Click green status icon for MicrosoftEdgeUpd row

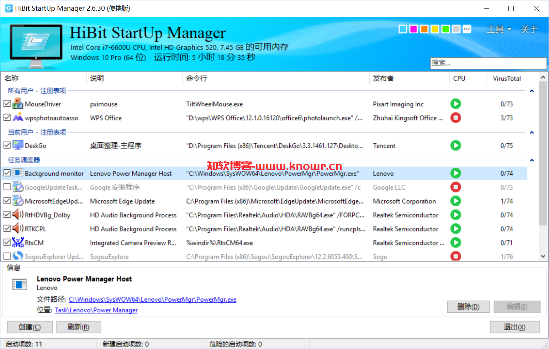point(455,201)
